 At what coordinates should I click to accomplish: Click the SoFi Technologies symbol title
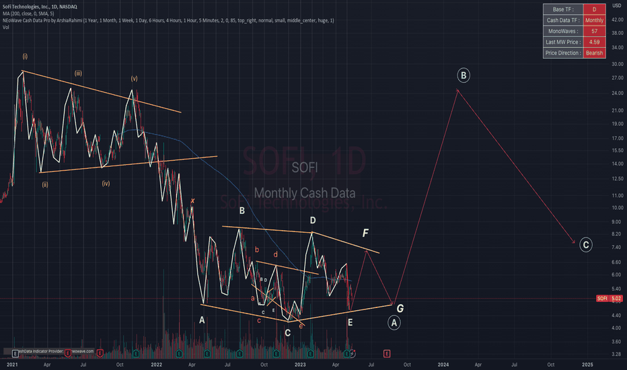(40, 7)
